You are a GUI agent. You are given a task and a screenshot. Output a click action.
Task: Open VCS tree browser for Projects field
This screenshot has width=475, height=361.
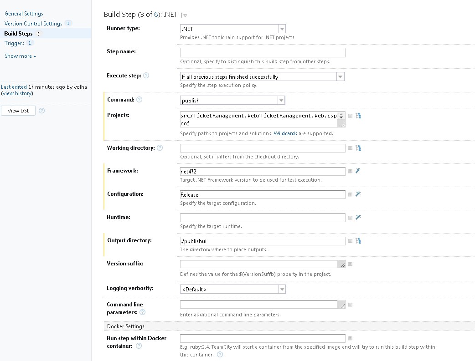pyautogui.click(x=358, y=116)
